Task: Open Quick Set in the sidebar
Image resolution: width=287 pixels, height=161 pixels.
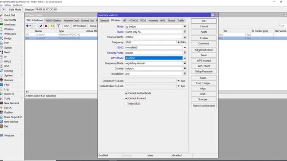Action: click(x=9, y=15)
